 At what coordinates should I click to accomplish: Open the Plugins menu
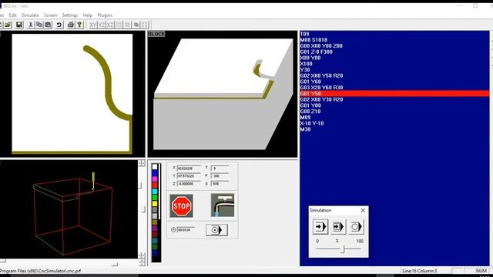point(105,15)
